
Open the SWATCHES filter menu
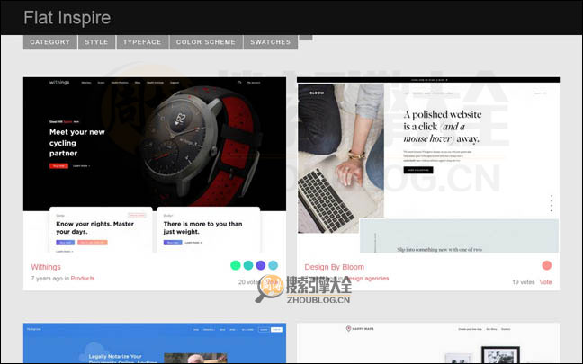pos(271,42)
